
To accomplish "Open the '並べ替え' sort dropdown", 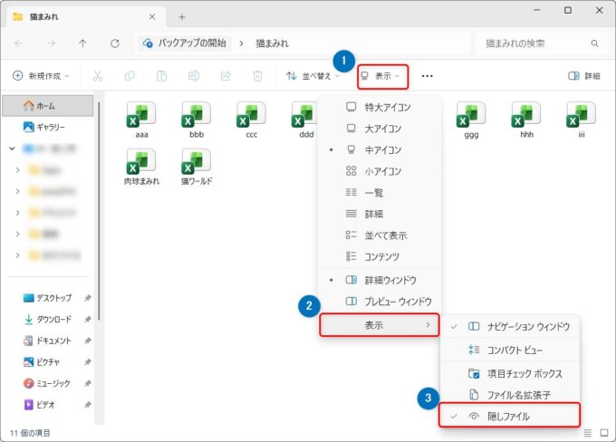I will pyautogui.click(x=313, y=76).
